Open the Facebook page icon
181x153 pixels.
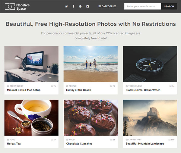point(73,6)
